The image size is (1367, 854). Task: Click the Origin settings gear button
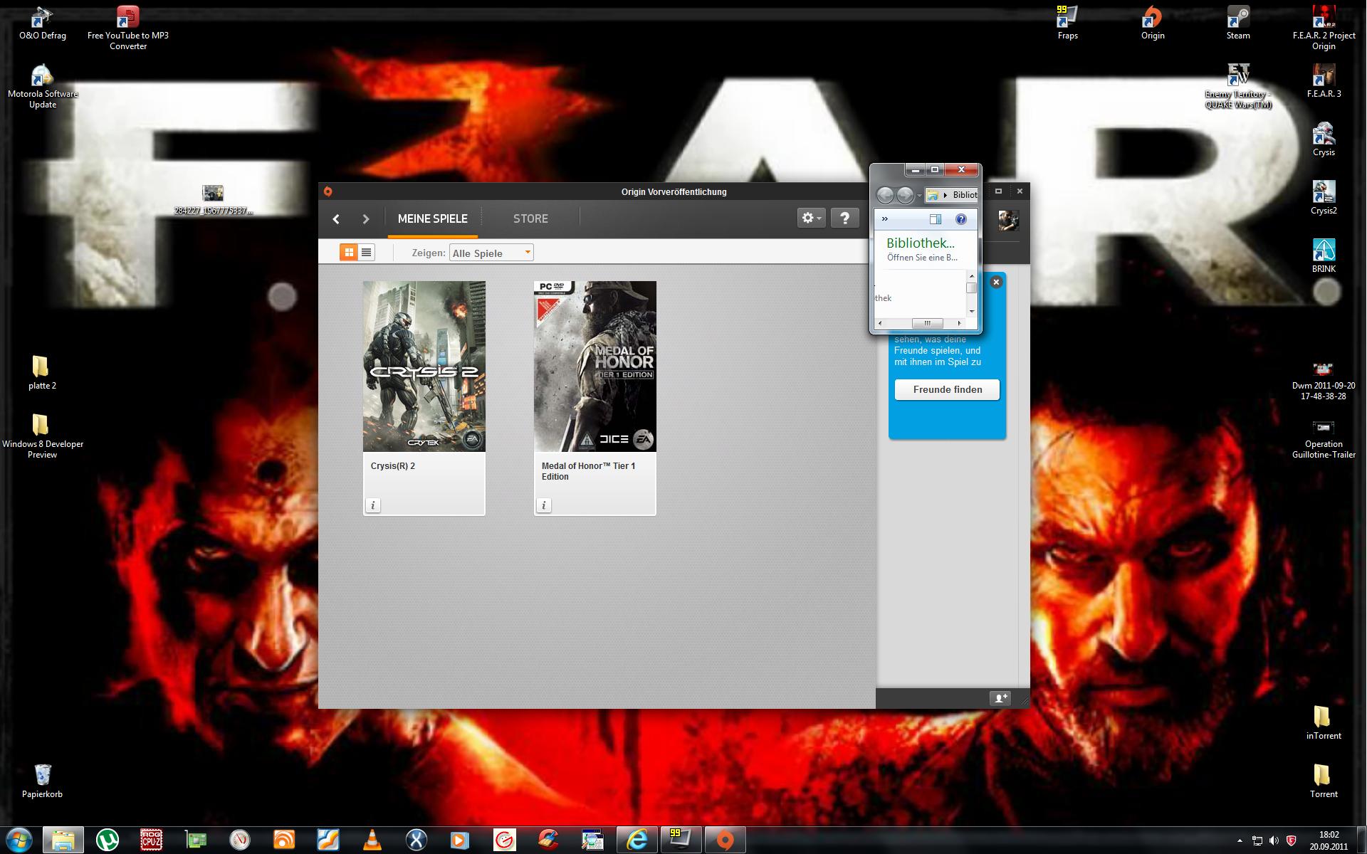(811, 218)
